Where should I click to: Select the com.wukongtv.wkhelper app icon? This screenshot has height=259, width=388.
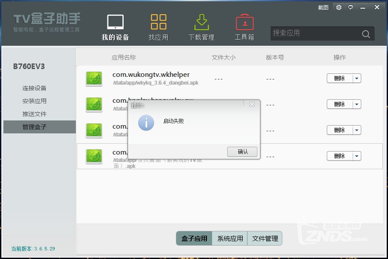pos(94,79)
